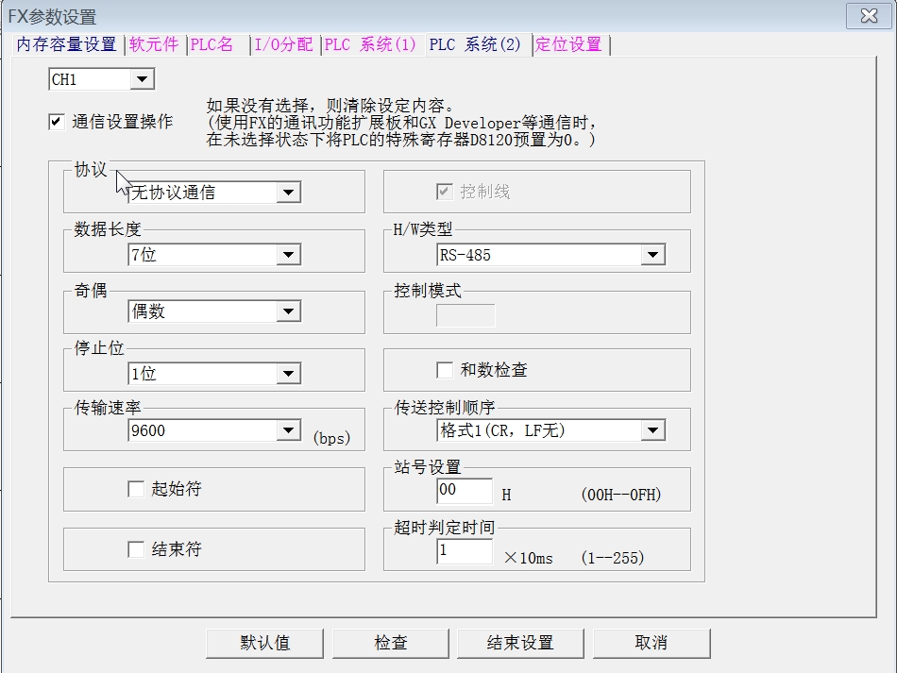
Task: Click the 站号设置 input field
Action: click(x=464, y=491)
